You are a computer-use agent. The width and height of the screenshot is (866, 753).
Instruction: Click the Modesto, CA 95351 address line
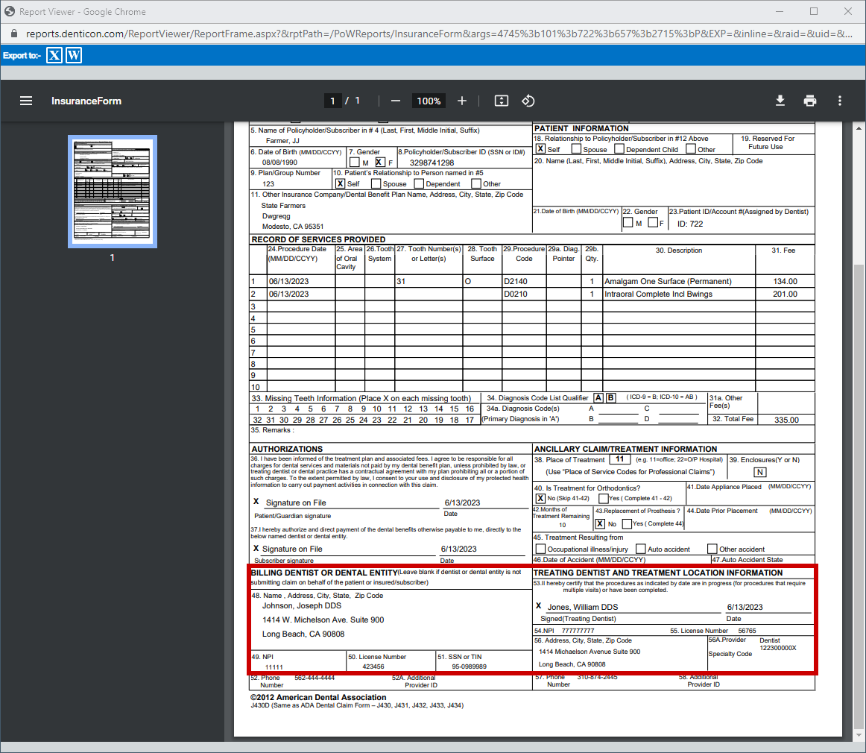[x=293, y=227]
